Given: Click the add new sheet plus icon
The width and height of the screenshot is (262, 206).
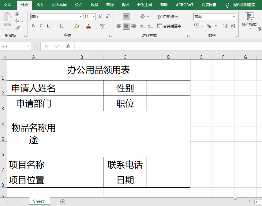Looking at the screenshot, I should point(63,202).
